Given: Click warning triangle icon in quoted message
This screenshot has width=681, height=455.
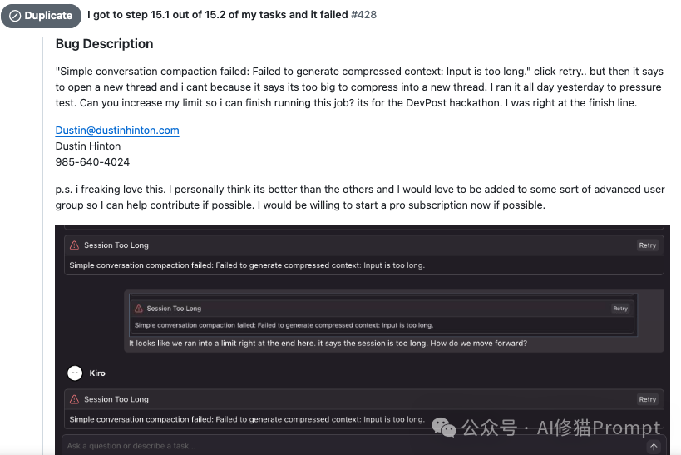Looking at the screenshot, I should 139,309.
